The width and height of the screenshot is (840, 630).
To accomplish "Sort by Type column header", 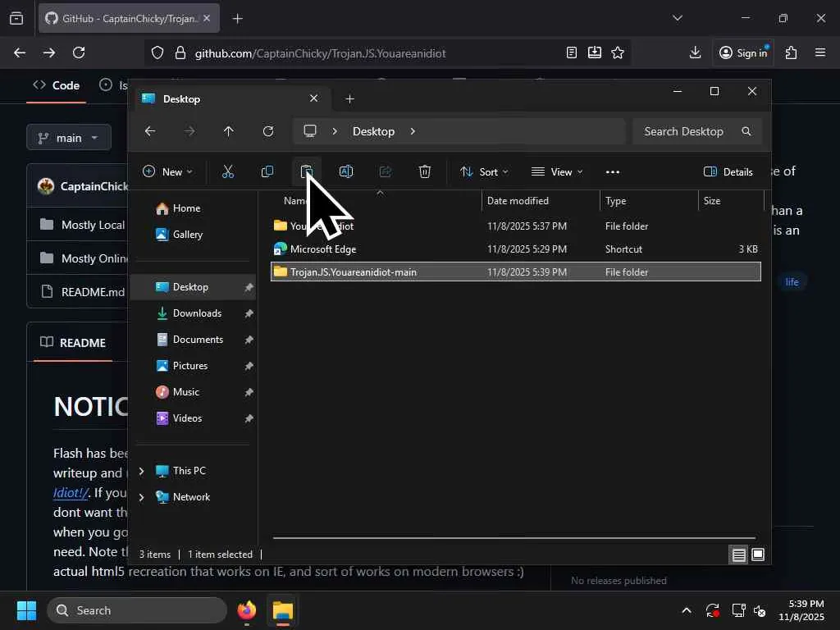I will tap(649, 201).
